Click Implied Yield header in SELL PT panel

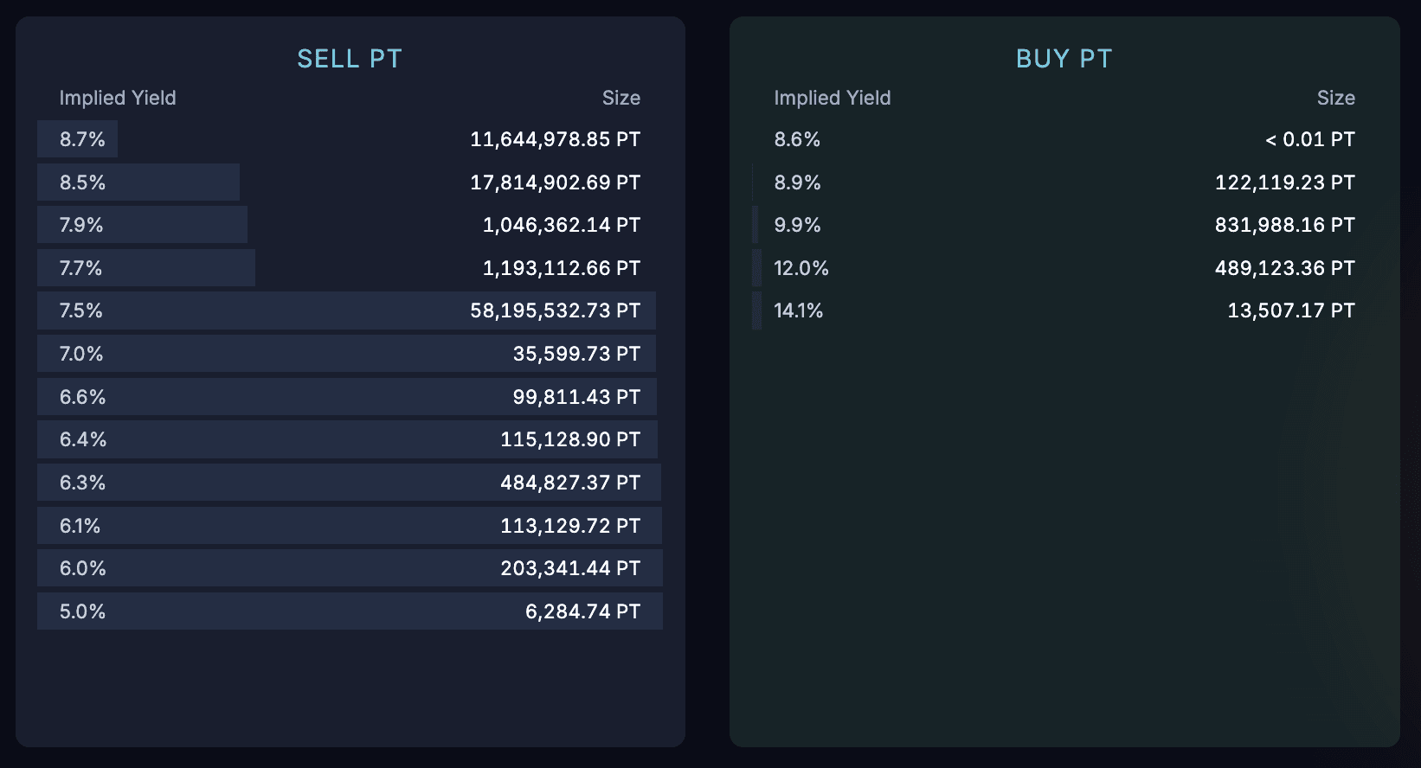(118, 98)
